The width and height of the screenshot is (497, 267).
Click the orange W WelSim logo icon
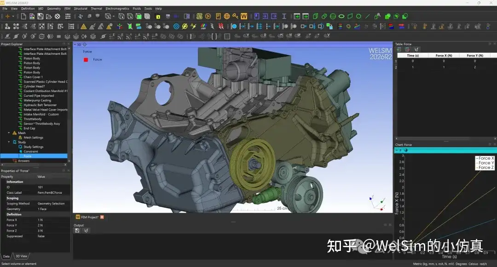[244, 16]
